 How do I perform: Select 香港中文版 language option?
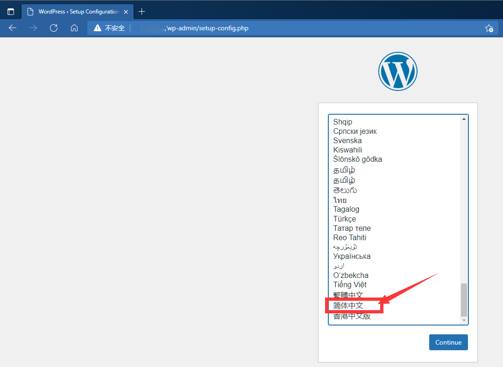click(395, 316)
